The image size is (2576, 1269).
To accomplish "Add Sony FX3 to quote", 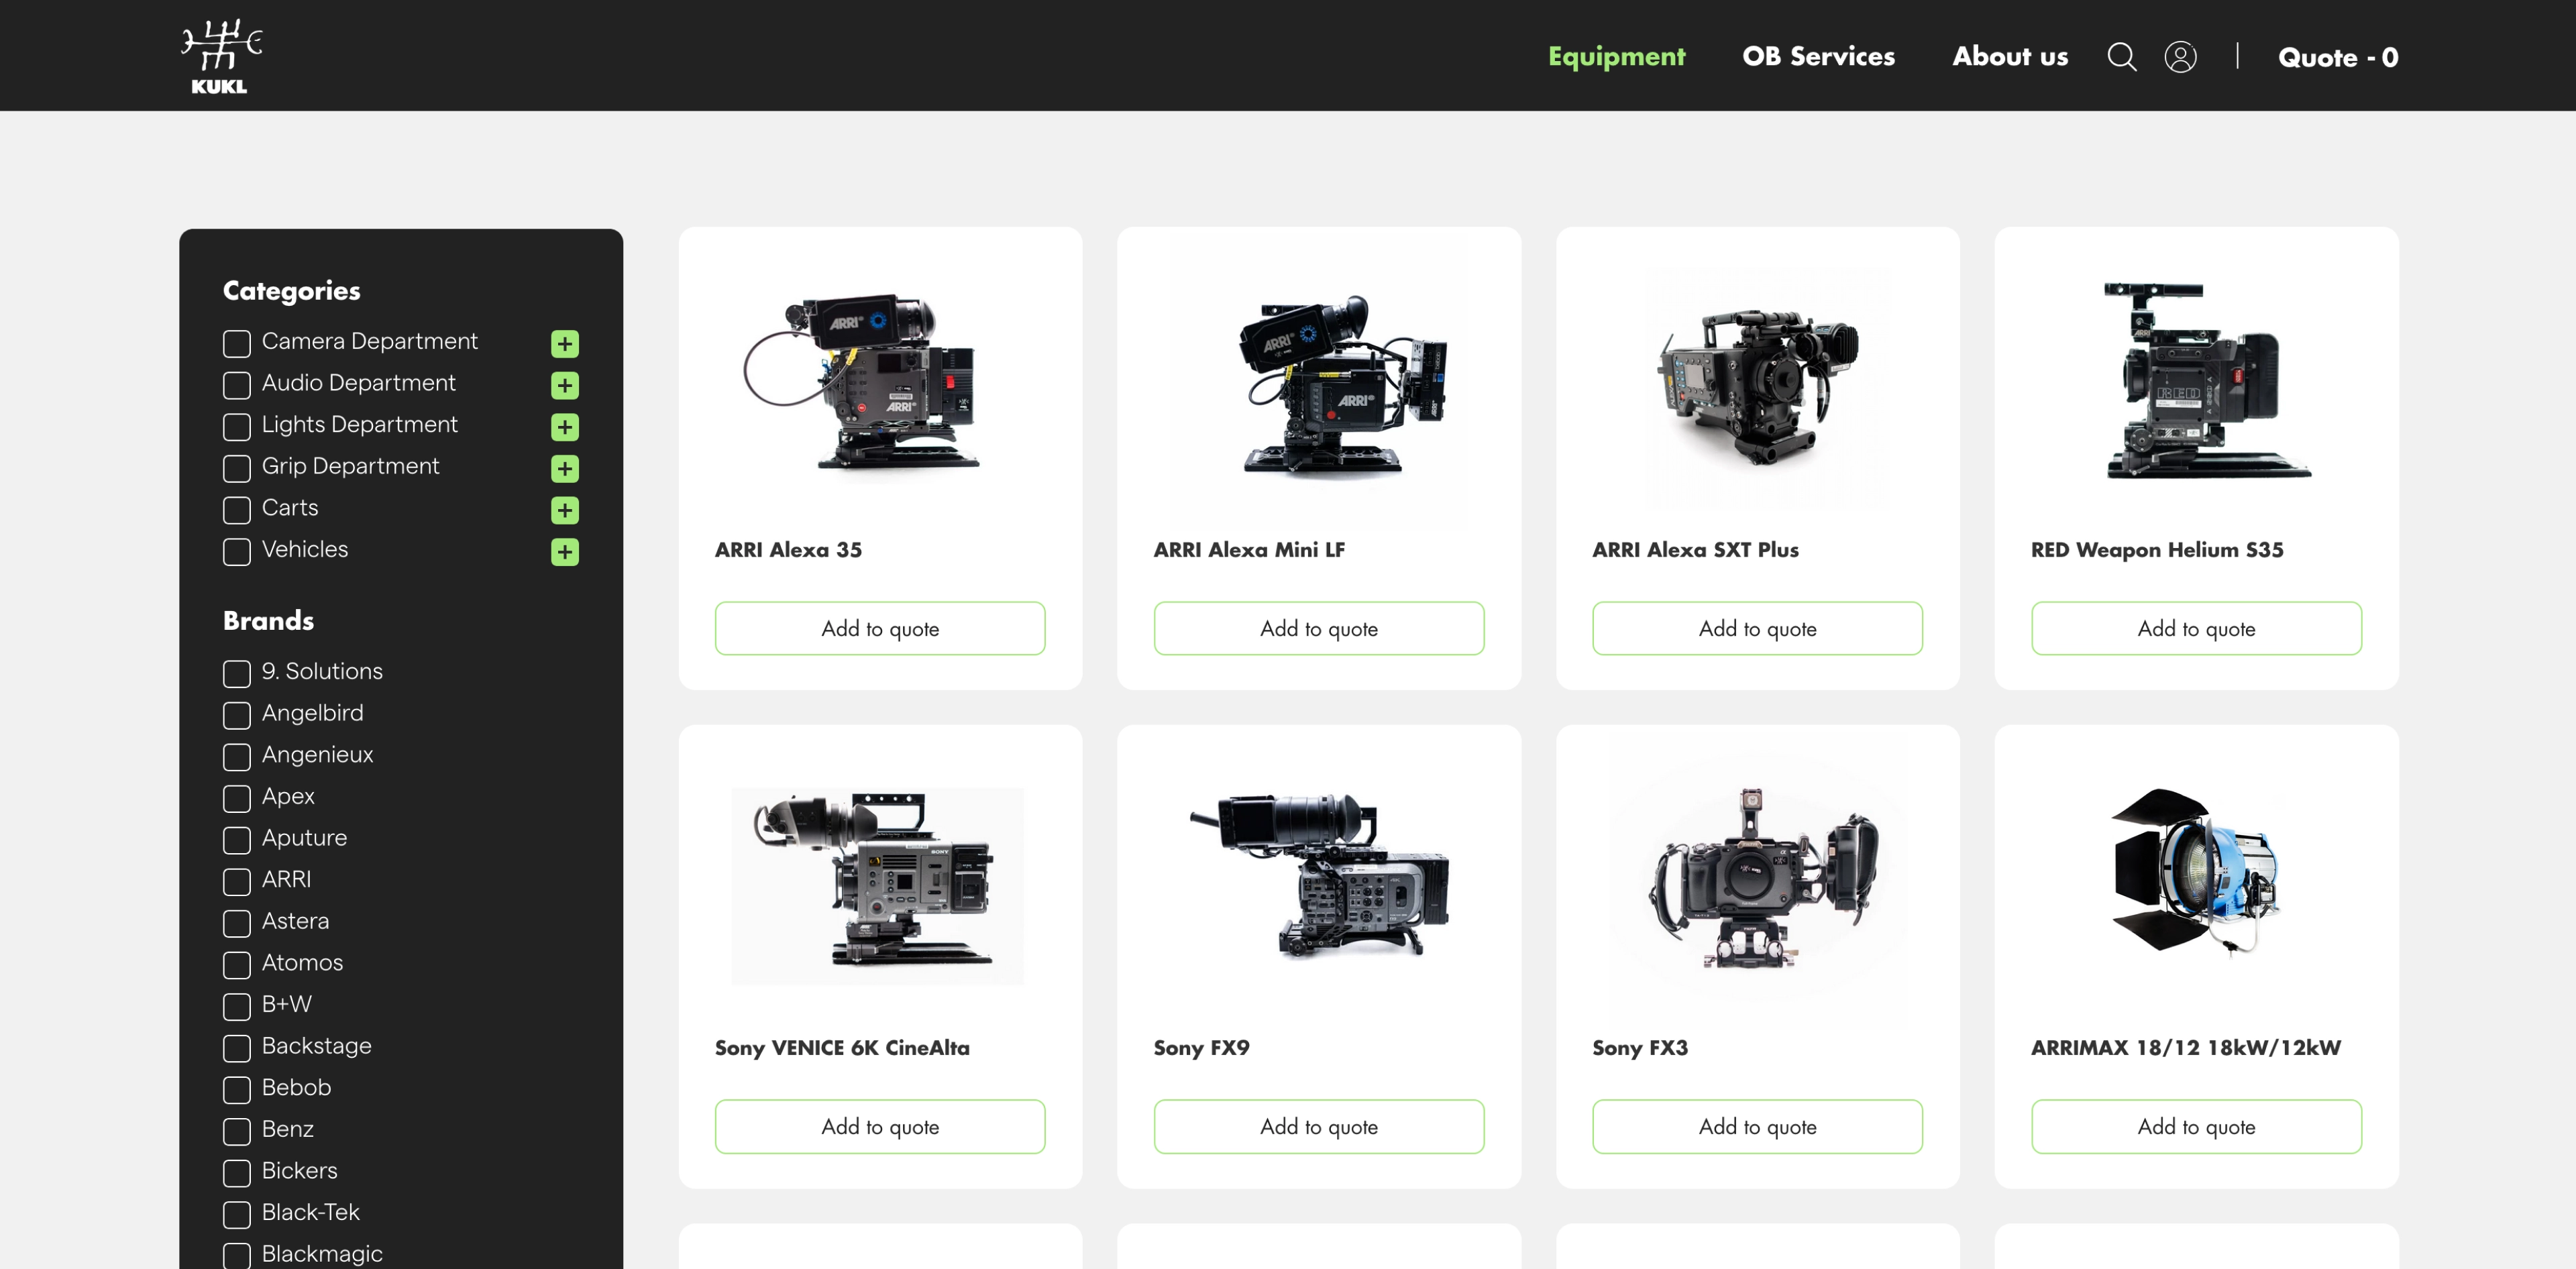I will (x=1757, y=1126).
